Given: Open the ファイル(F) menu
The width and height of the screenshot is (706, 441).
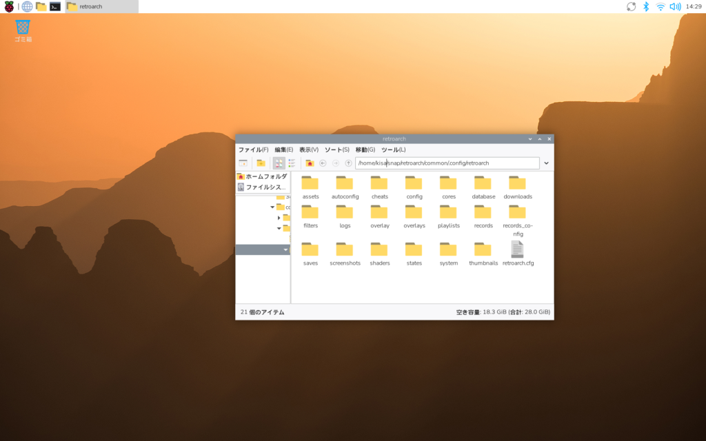Looking at the screenshot, I should [x=253, y=150].
